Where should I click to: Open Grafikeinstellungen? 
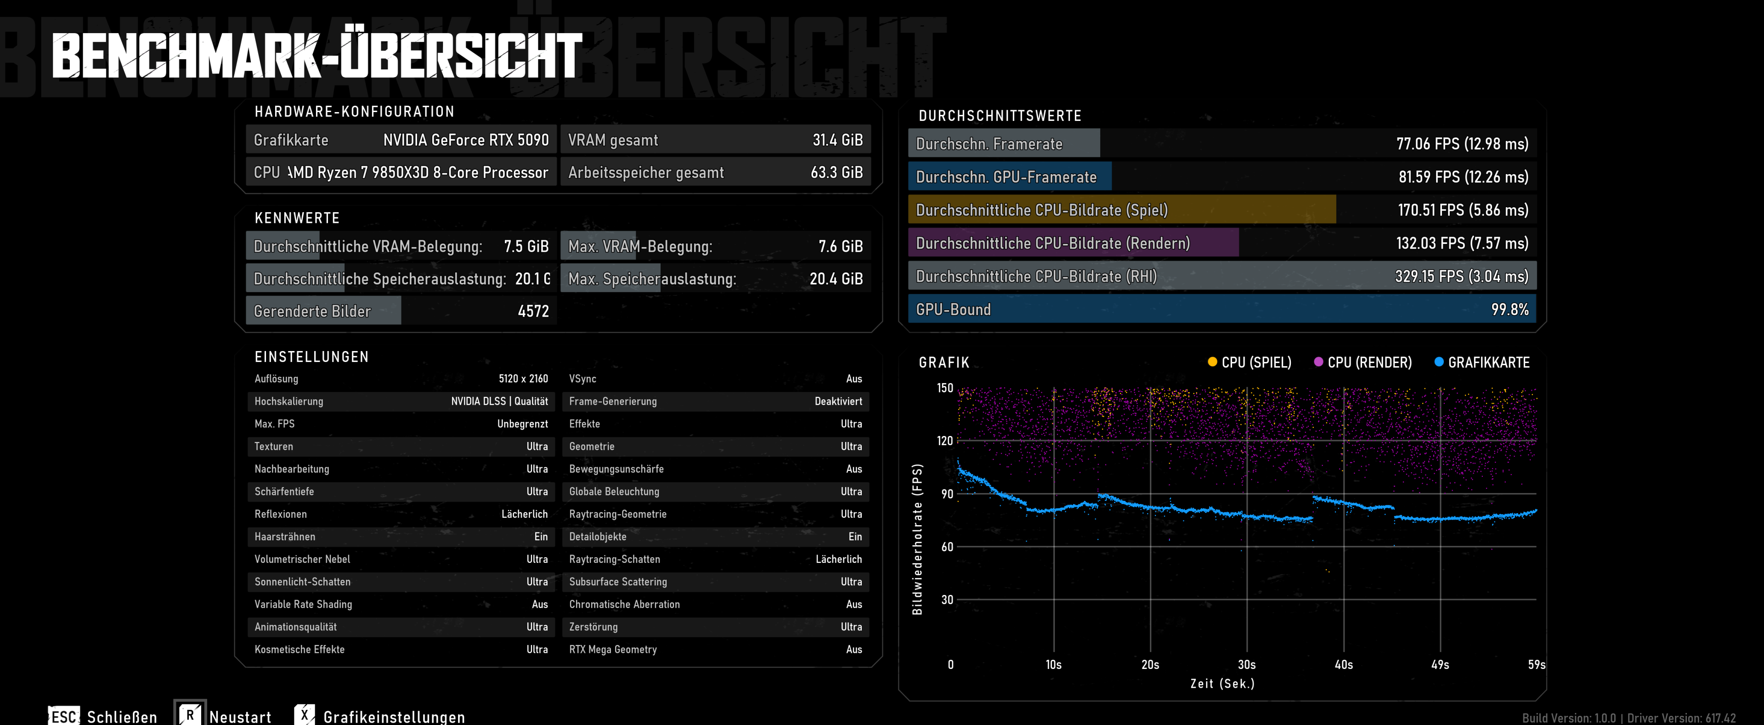tap(394, 717)
